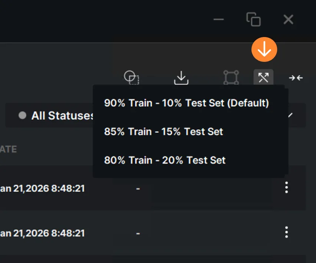Sort by the DATE column header
The image size is (316, 263).
tap(8, 149)
